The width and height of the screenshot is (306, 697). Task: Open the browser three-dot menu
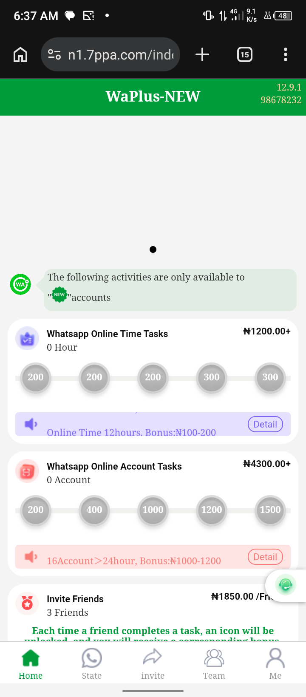pos(285,54)
